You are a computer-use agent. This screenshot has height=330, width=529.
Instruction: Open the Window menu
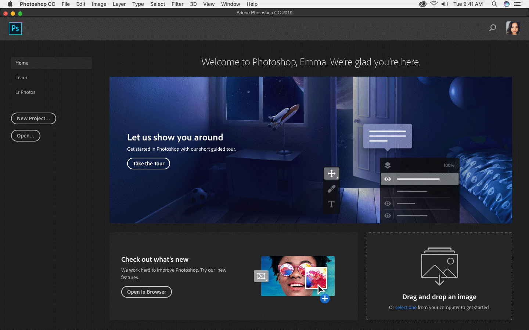click(230, 4)
